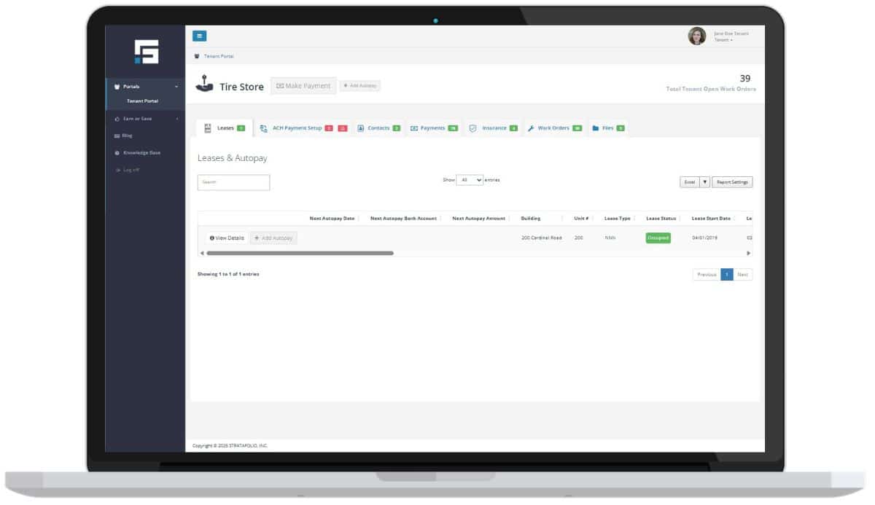Switch to the Work Orders tab

pos(554,128)
